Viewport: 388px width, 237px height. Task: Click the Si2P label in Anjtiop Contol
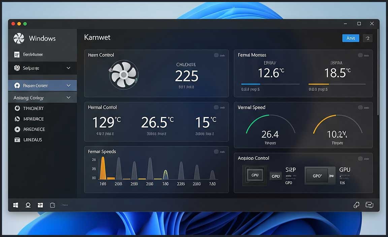click(x=291, y=170)
